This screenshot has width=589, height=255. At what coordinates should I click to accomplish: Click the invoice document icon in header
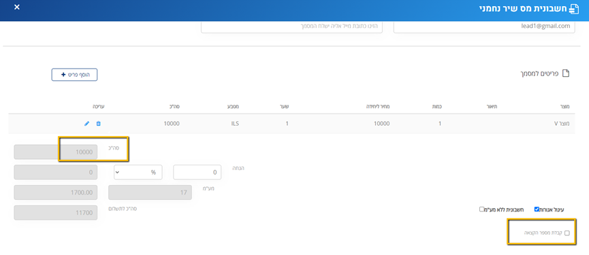[x=575, y=9]
